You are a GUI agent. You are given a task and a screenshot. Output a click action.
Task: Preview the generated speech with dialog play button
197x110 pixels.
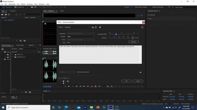pos(64,81)
